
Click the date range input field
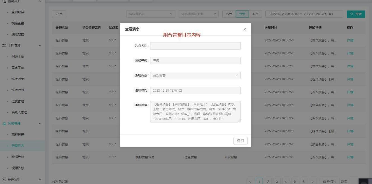304,14
